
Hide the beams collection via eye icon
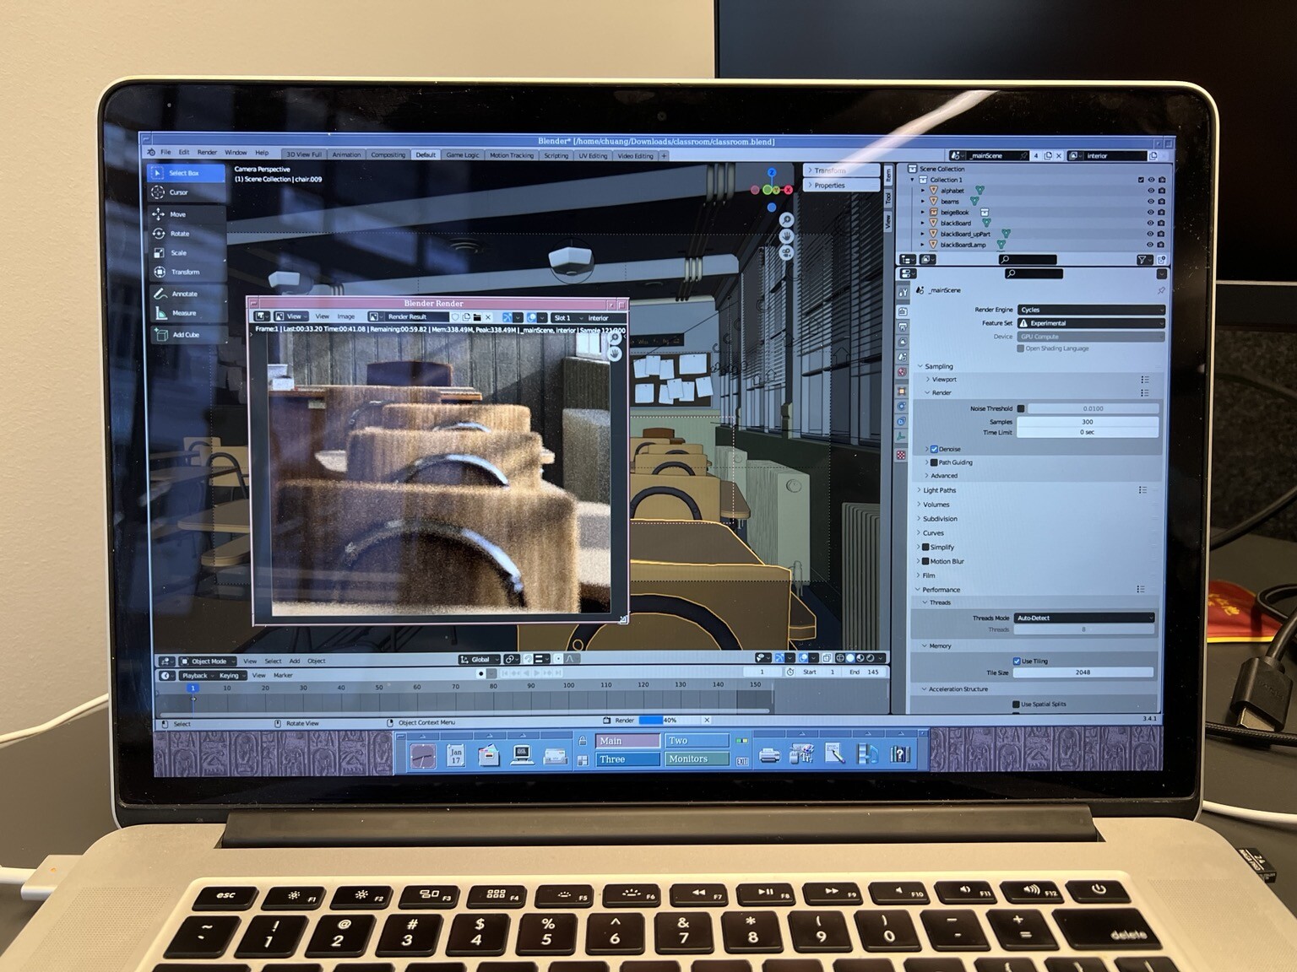pyautogui.click(x=1150, y=202)
